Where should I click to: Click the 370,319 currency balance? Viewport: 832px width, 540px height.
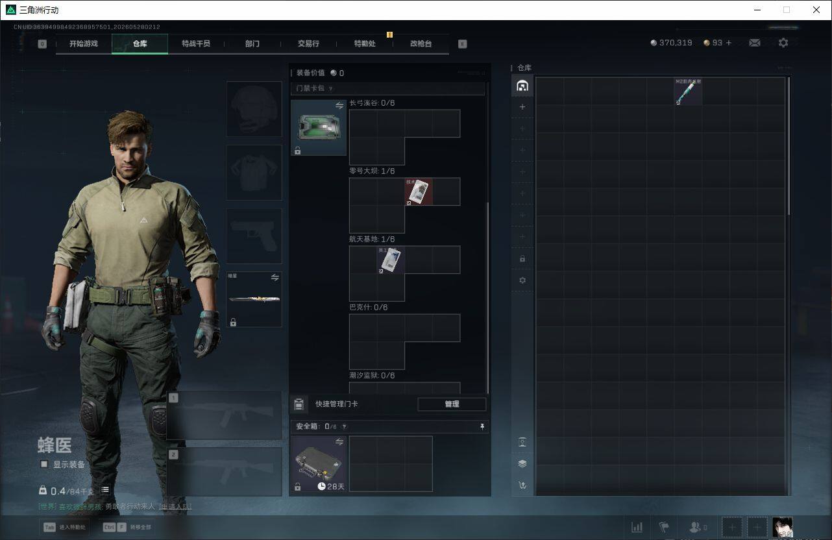coord(671,43)
